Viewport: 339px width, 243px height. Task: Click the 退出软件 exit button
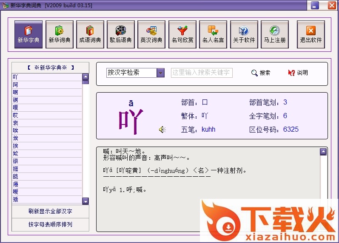click(x=311, y=34)
